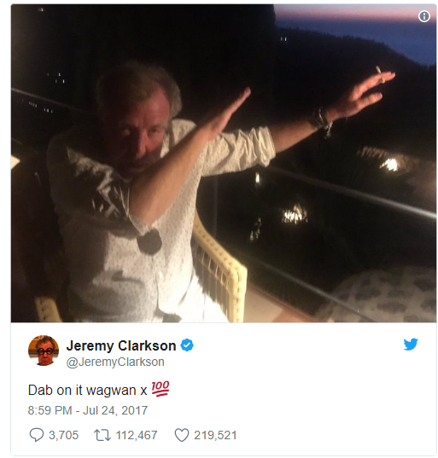Open the embedded dabbing photo
The image size is (438, 458).
click(224, 163)
